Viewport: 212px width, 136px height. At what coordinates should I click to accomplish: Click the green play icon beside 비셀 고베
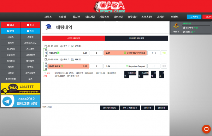(x=58, y=53)
